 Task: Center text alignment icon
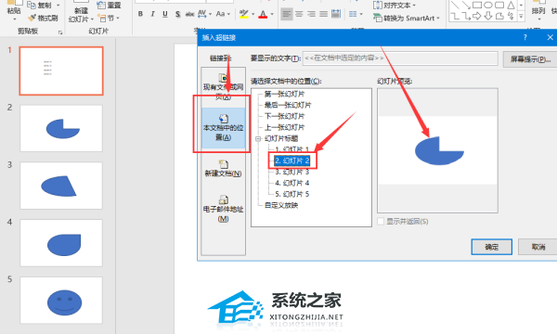(299, 14)
